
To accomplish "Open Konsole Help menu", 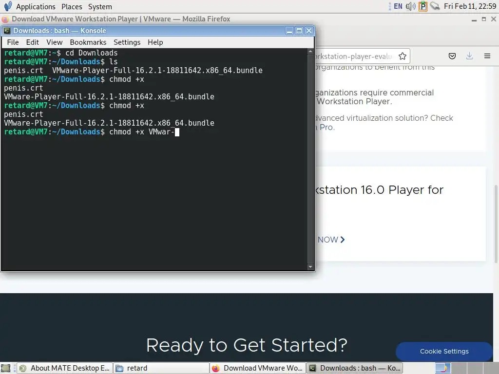I will pos(155,42).
